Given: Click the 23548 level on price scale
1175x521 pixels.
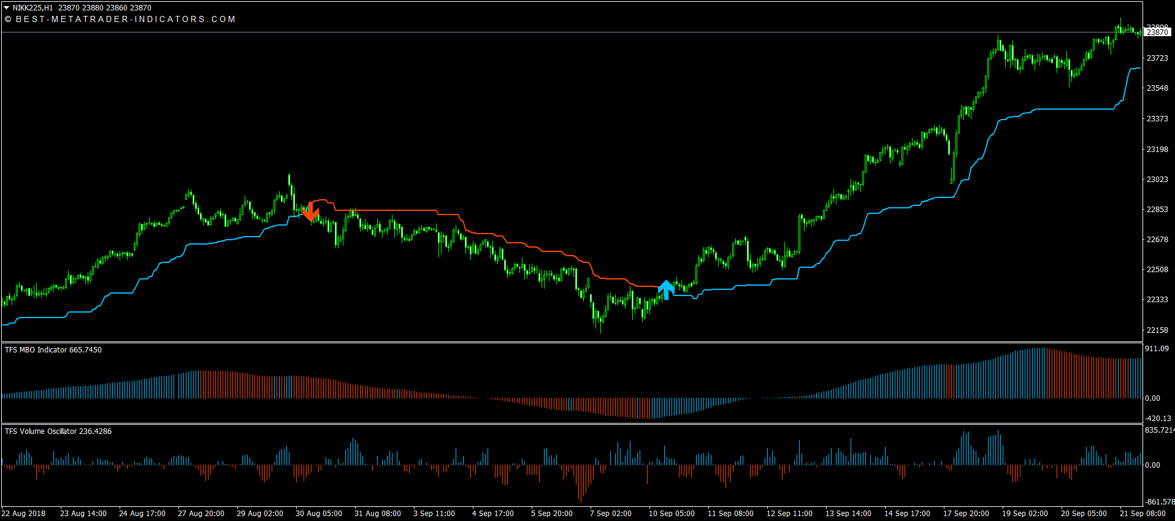Looking at the screenshot, I should tap(1157, 88).
